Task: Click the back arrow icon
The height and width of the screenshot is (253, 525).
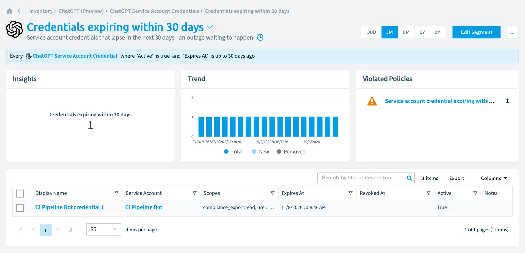Action: (x=20, y=11)
